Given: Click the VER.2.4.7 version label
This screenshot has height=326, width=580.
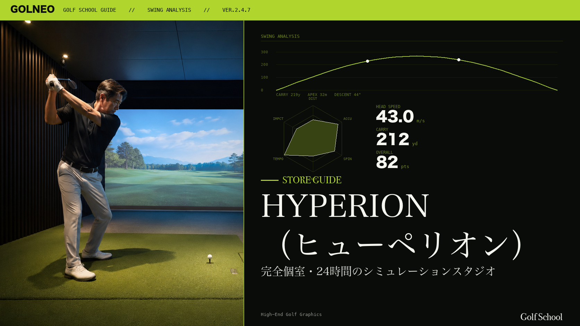Looking at the screenshot, I should pos(236,10).
